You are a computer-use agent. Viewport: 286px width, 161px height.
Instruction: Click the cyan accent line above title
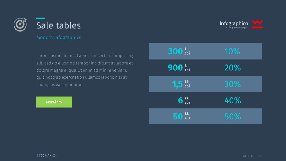(41, 18)
